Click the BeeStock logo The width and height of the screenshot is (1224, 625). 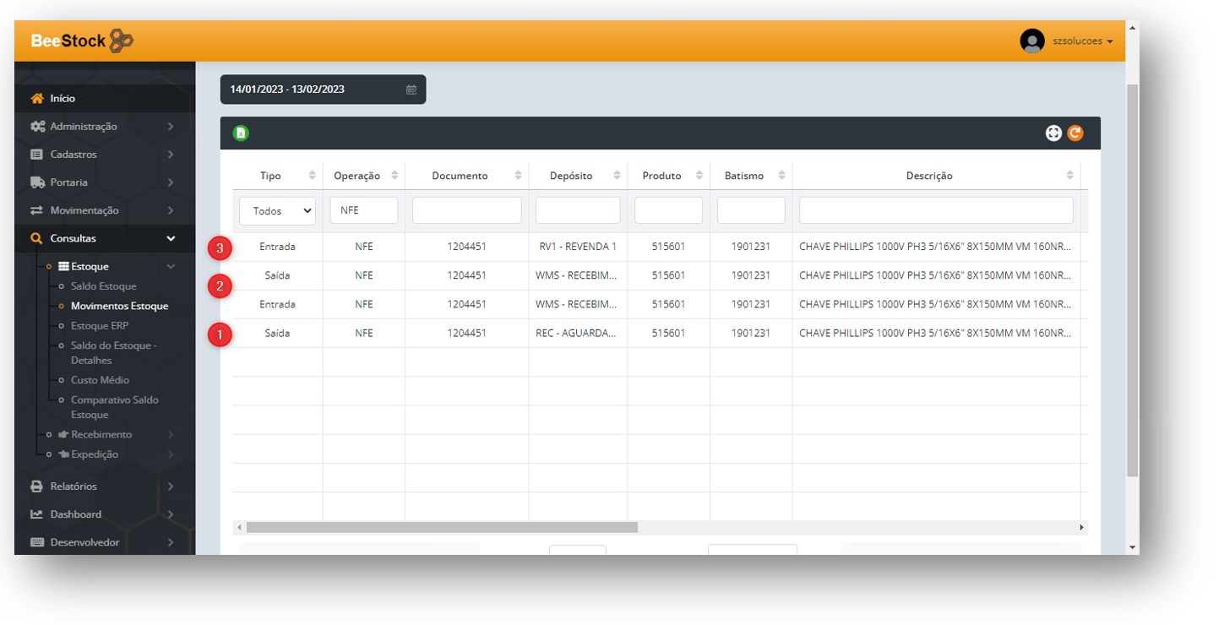tap(82, 41)
